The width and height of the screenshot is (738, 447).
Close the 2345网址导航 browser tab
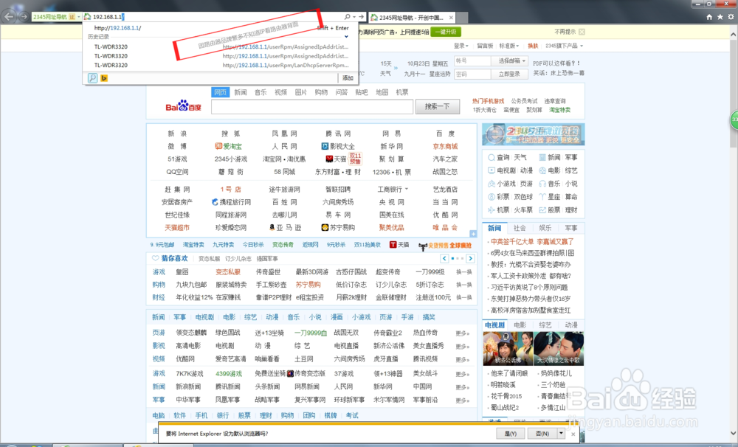click(451, 18)
